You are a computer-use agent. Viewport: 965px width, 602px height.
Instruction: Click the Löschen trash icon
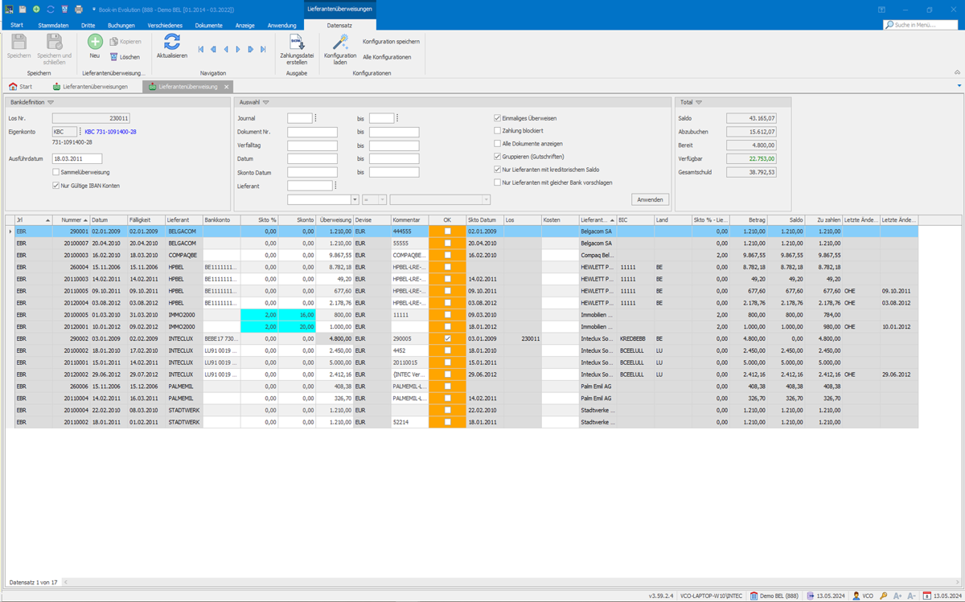point(114,57)
